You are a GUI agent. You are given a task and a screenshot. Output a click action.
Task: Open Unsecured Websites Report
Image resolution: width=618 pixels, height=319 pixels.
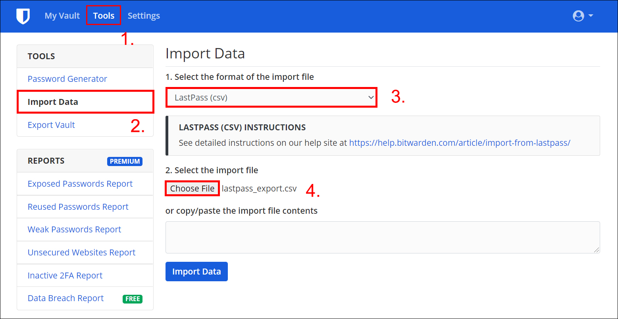81,252
